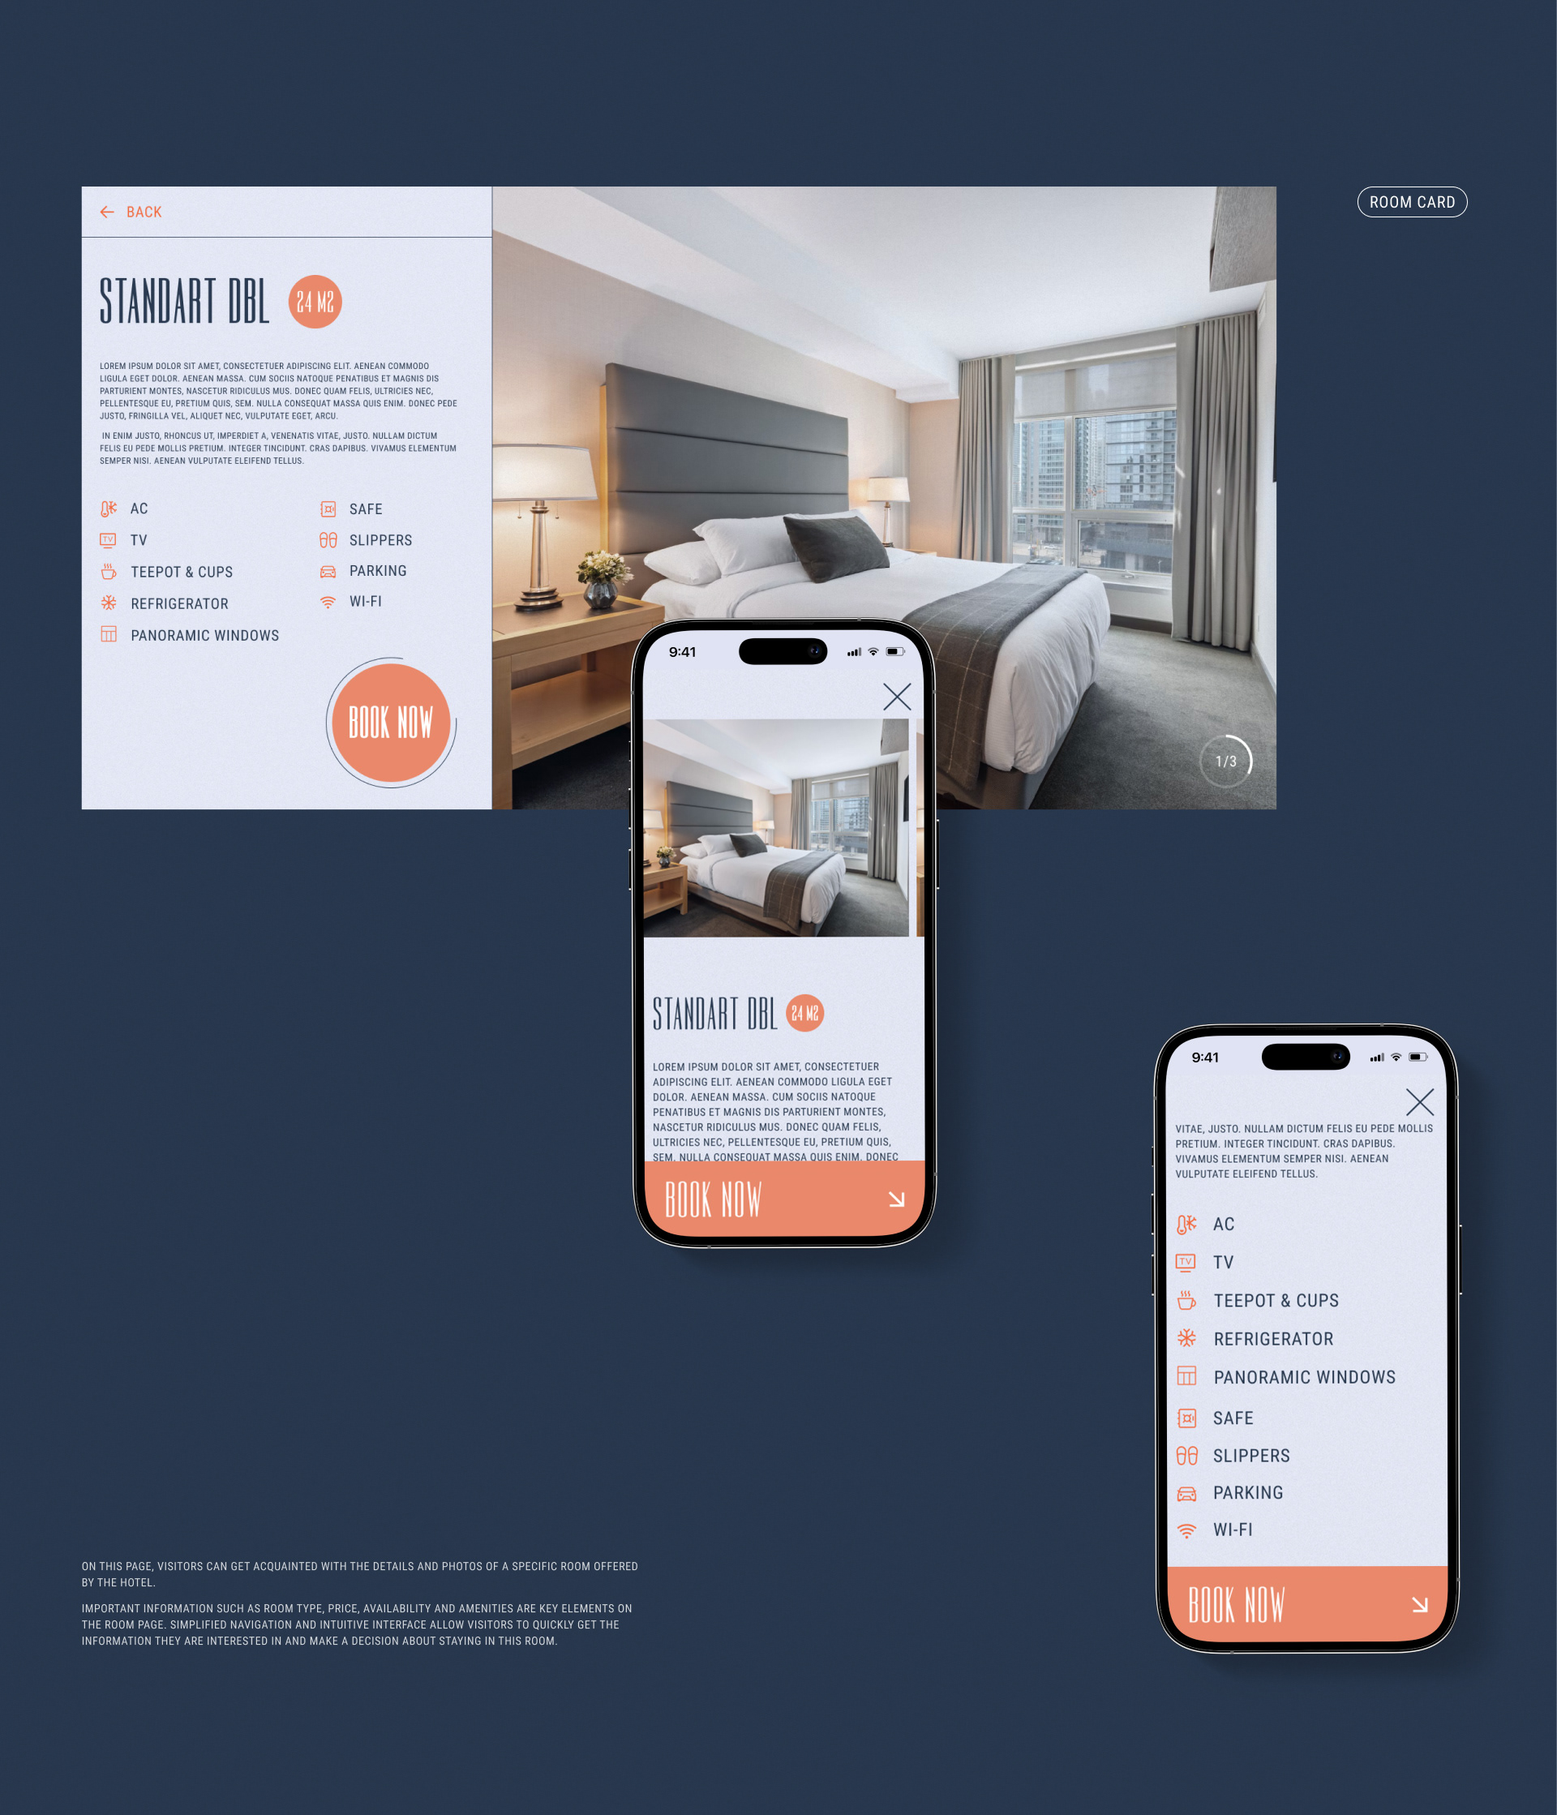Click the AC amenity icon
This screenshot has height=1815, width=1557.
click(108, 506)
